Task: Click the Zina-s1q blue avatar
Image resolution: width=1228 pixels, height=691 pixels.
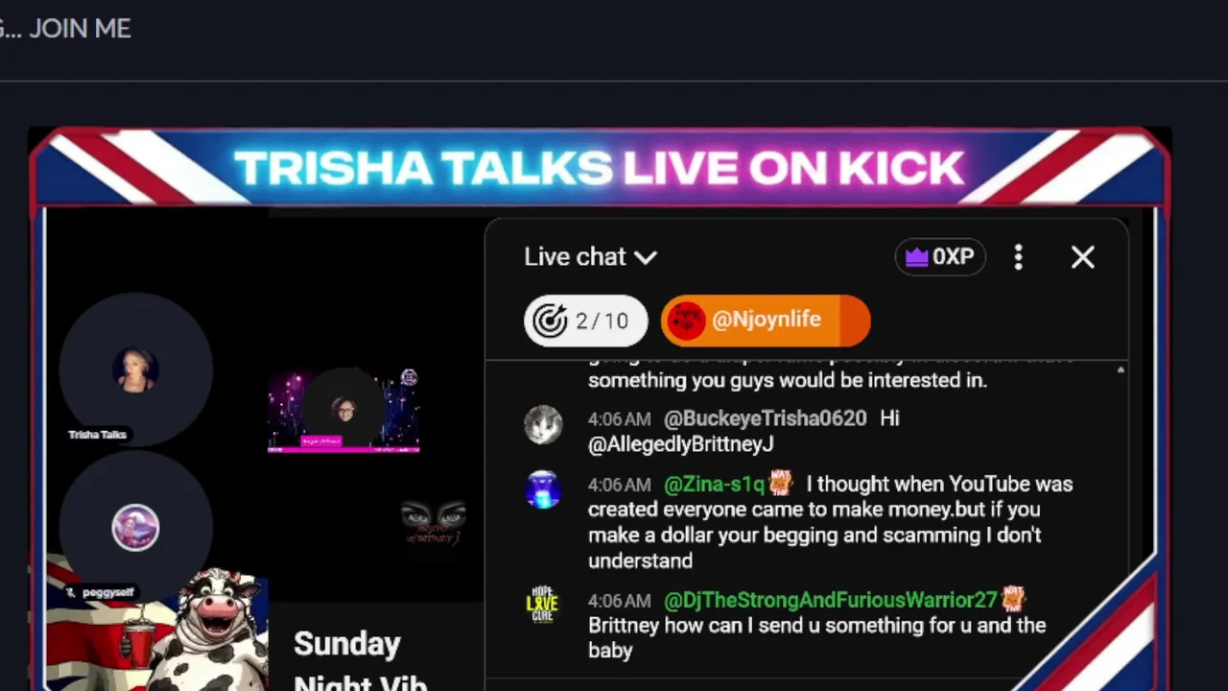Action: tap(543, 489)
